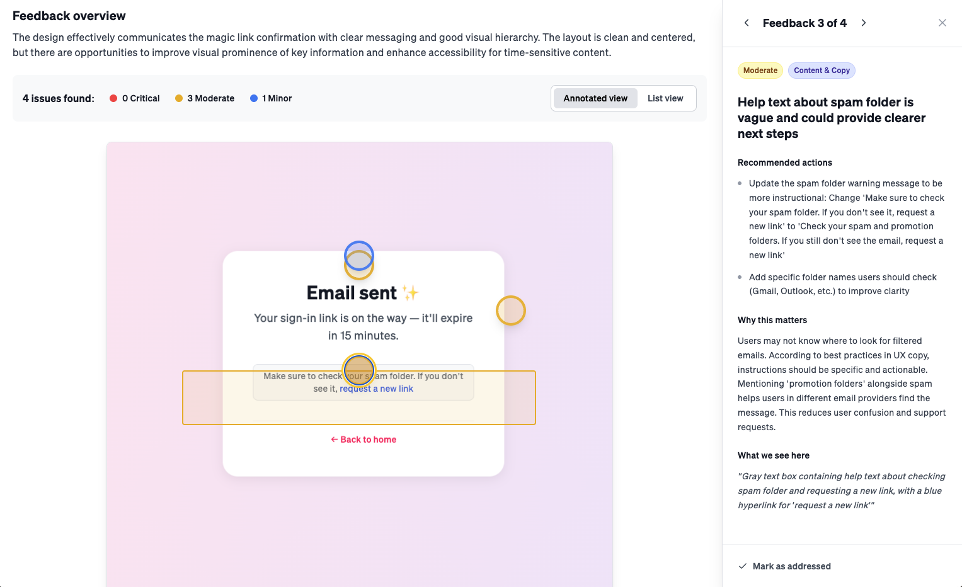The width and height of the screenshot is (962, 587).
Task: Click the 1 Minor issue count
Action: click(277, 98)
